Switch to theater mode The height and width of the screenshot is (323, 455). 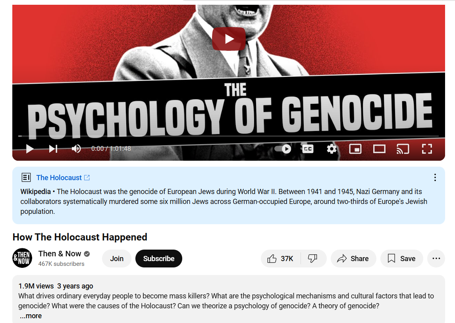point(379,149)
